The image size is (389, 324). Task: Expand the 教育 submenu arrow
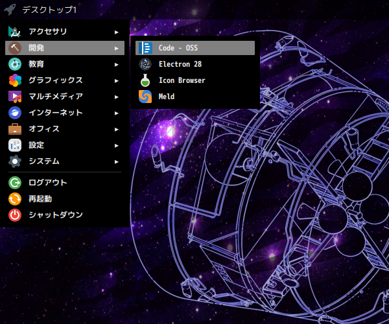pos(116,65)
